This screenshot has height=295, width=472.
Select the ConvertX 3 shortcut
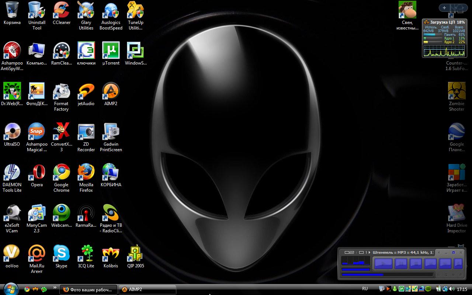[x=62, y=137]
